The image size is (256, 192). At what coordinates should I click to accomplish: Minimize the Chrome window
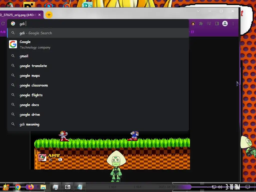pyautogui.click(x=210, y=11)
